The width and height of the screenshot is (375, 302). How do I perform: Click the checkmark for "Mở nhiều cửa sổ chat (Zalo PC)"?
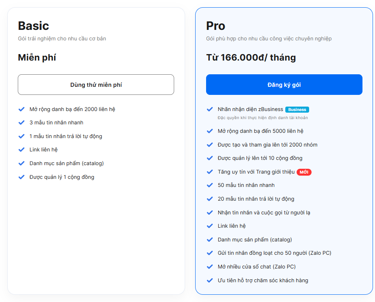pyautogui.click(x=210, y=266)
